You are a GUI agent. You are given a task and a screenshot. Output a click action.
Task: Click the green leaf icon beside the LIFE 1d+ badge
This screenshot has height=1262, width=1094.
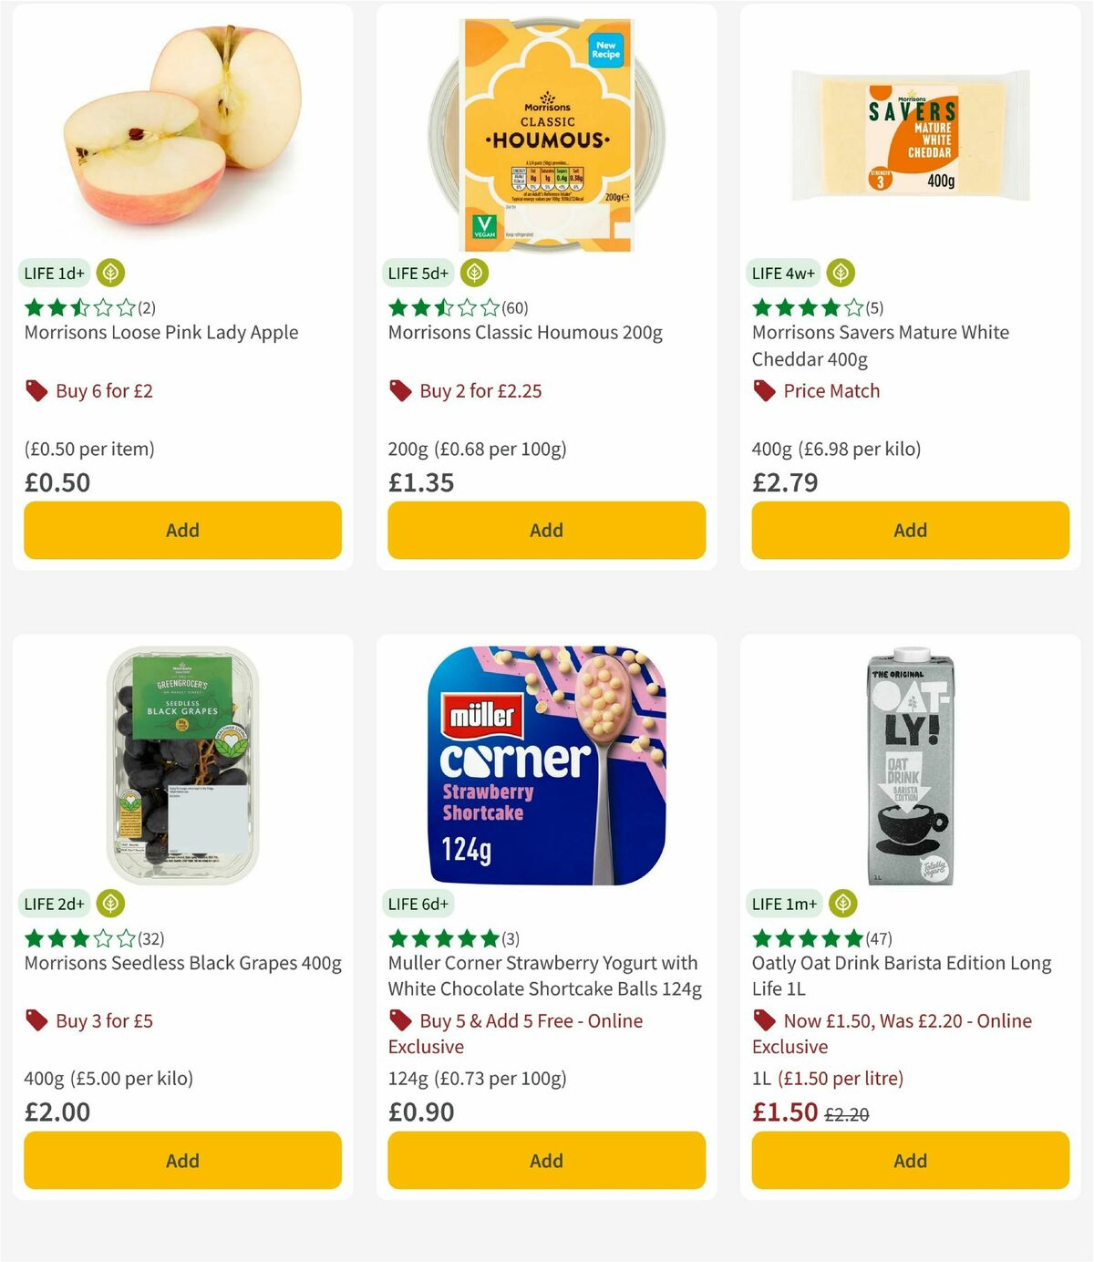[x=110, y=273]
